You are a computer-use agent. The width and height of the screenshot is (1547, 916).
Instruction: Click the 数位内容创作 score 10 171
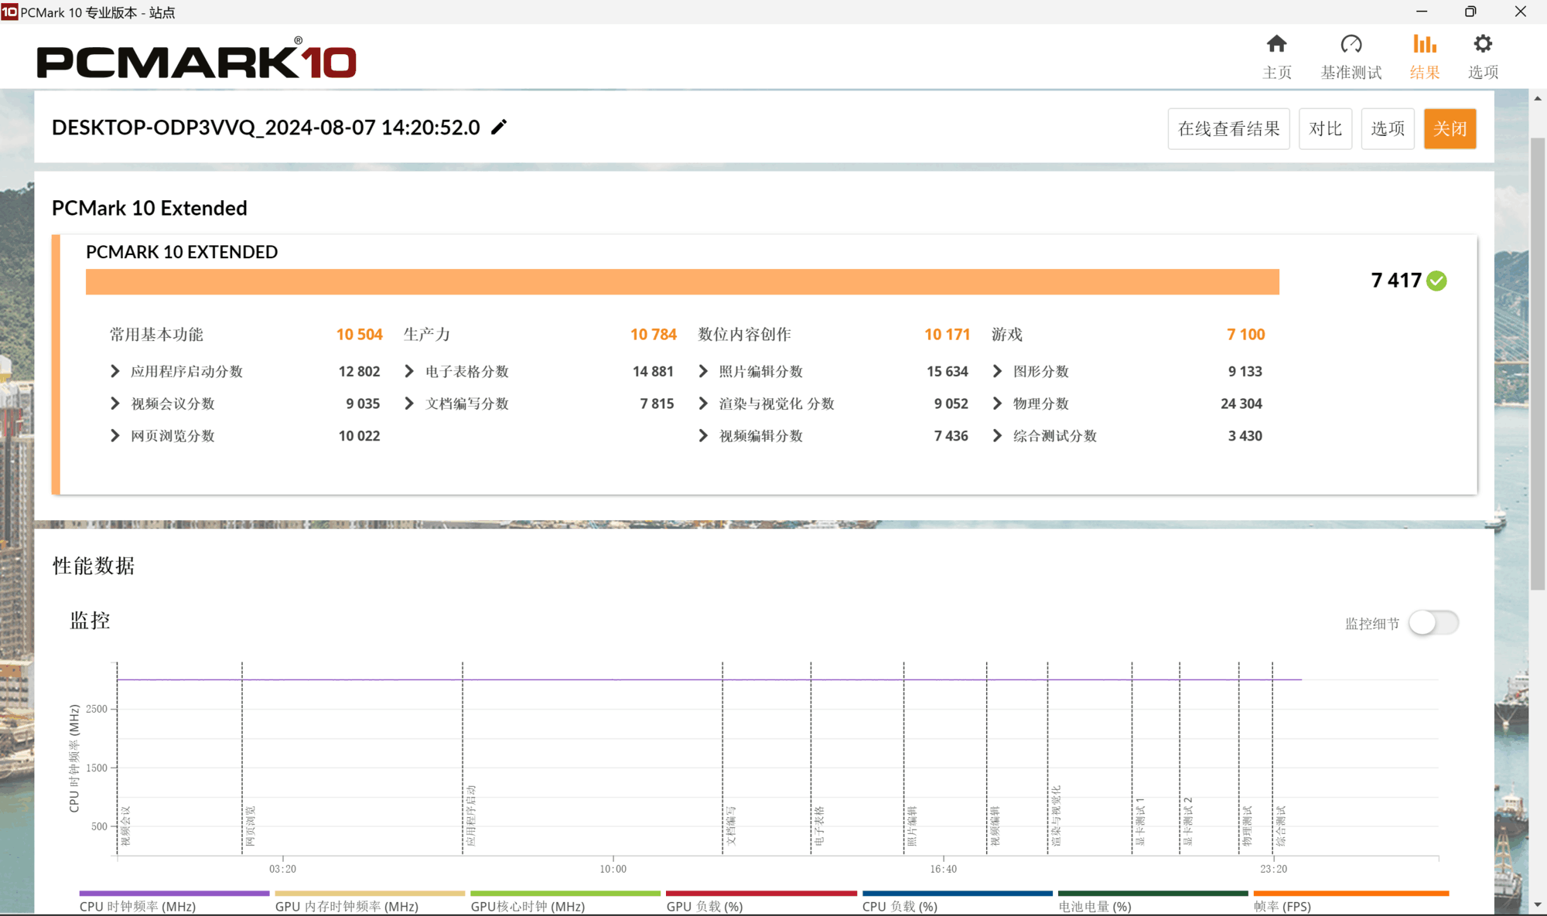coord(947,334)
